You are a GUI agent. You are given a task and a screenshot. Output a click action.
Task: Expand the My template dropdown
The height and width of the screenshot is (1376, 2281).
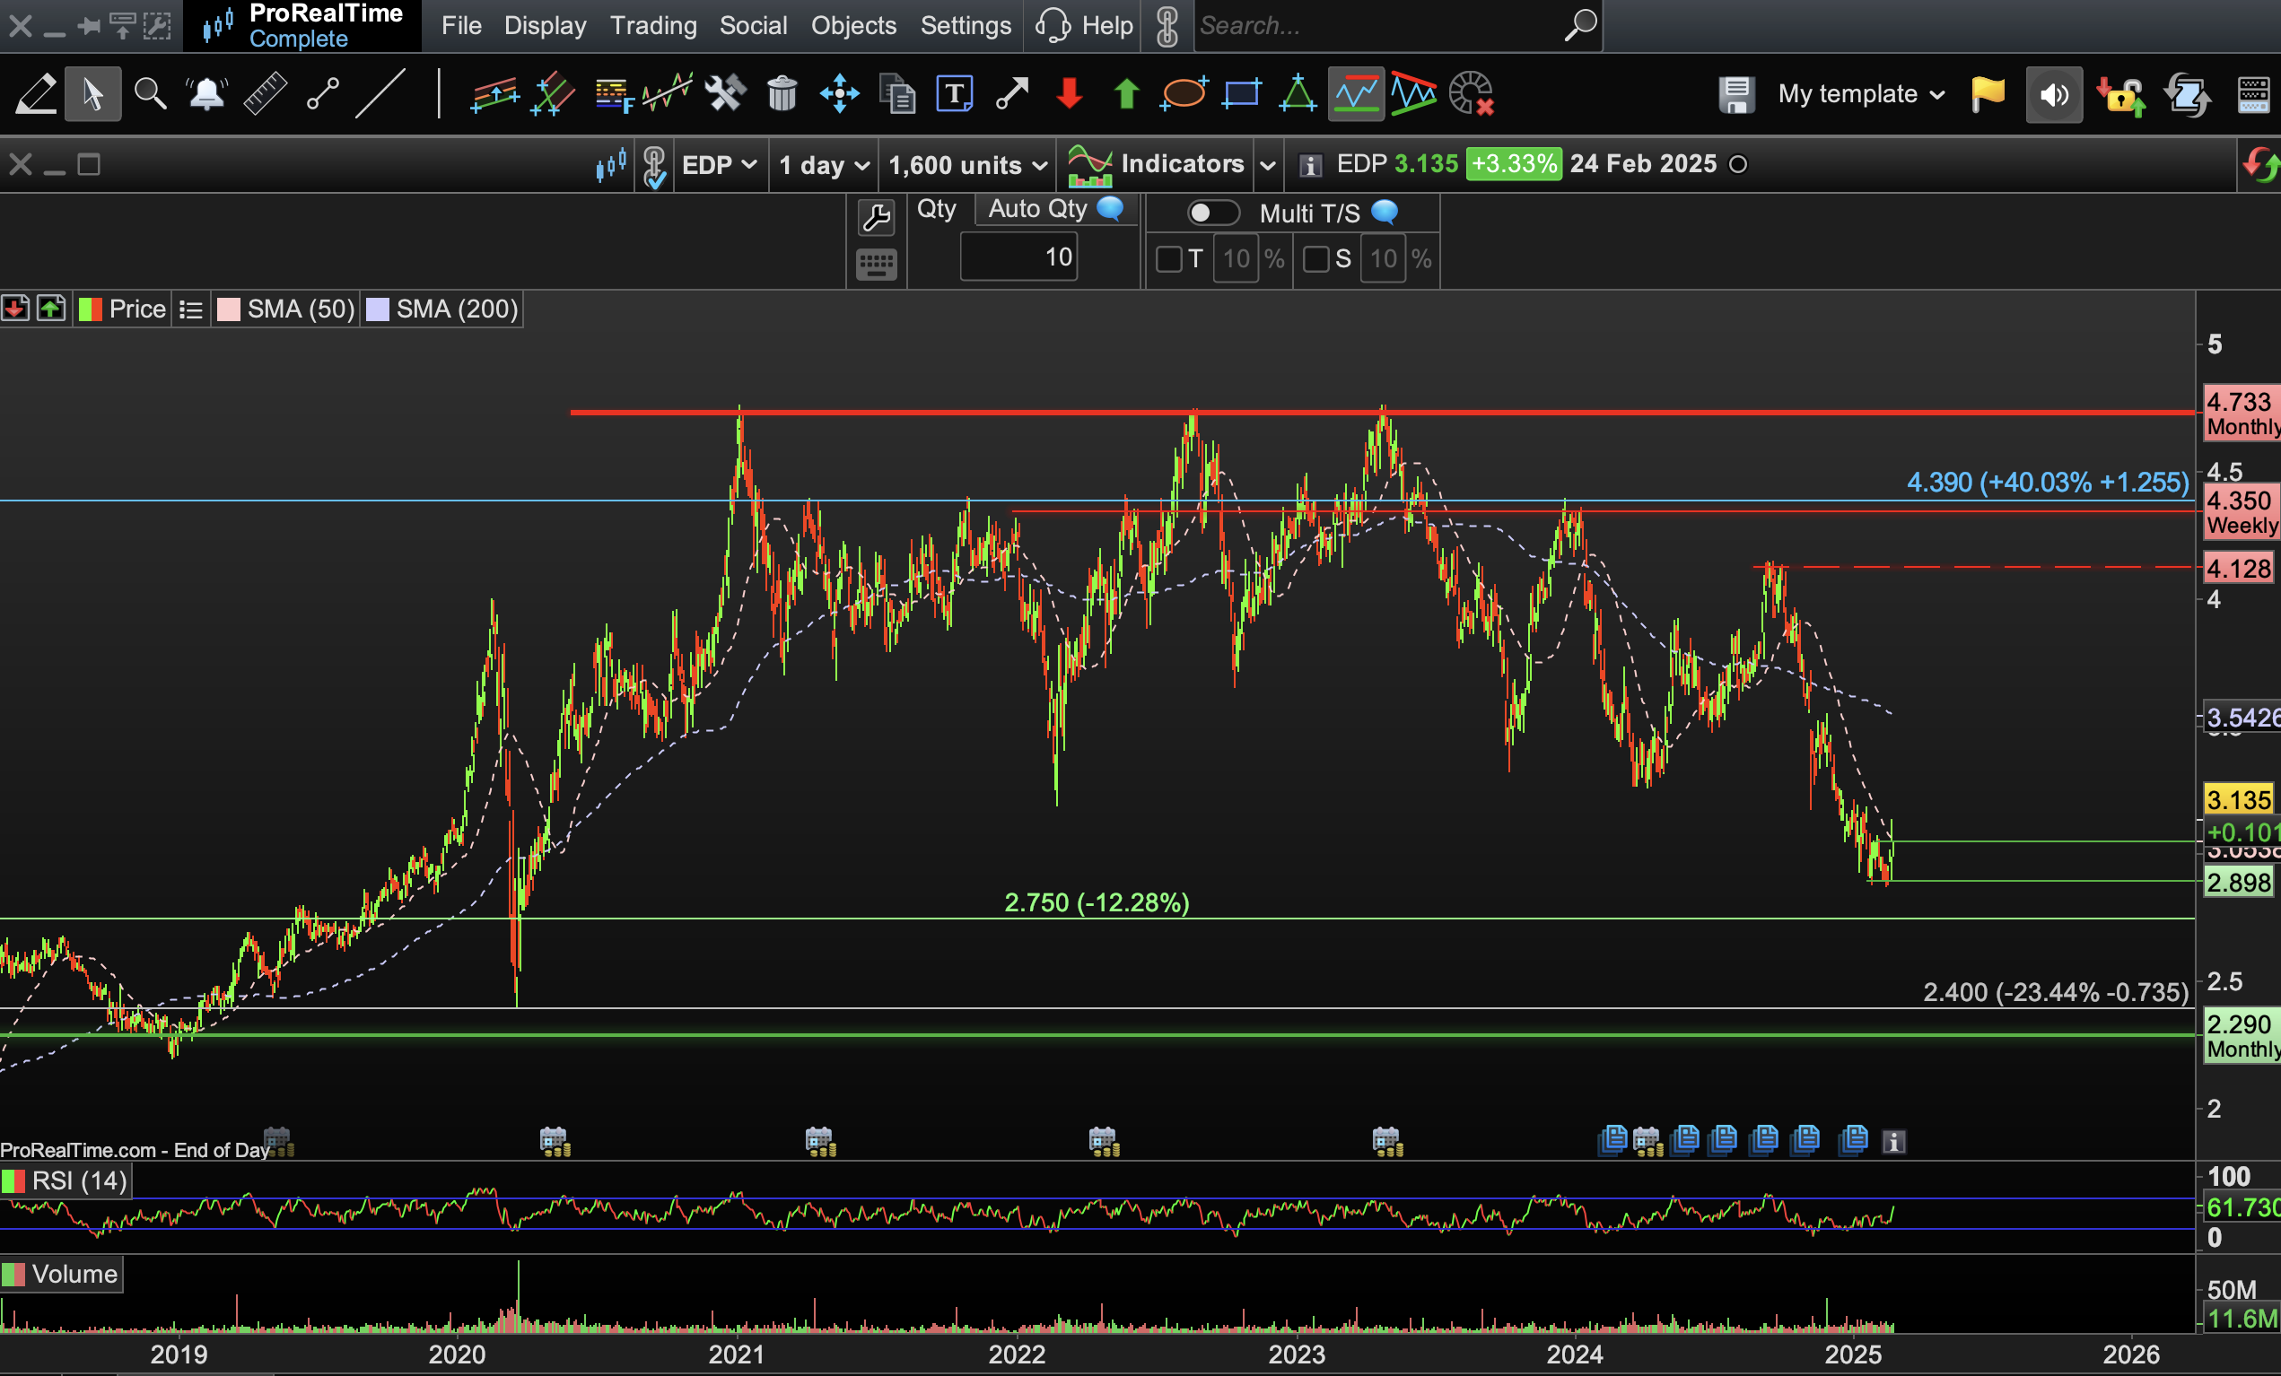(1861, 94)
